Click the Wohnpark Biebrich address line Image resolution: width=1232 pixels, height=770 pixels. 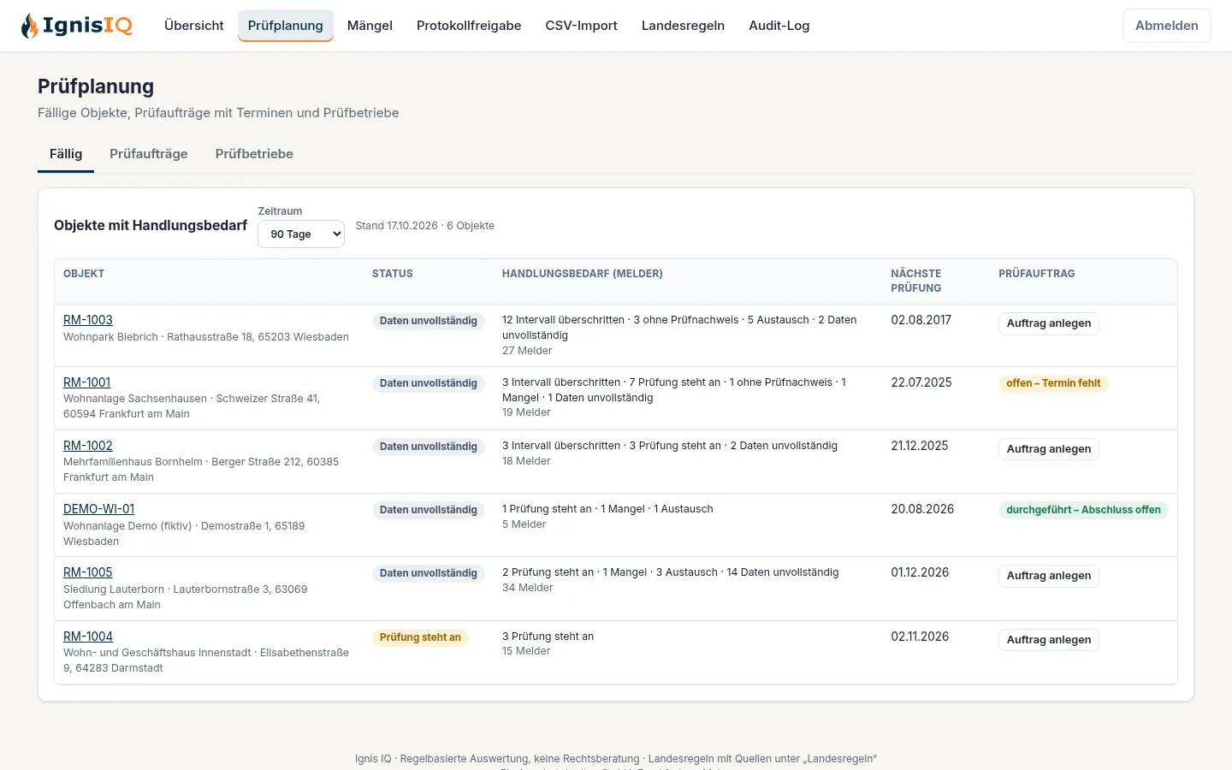(206, 337)
